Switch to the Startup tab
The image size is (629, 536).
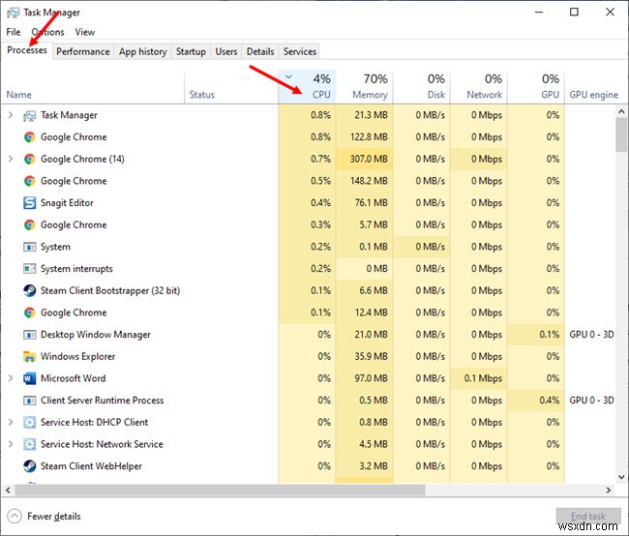191,51
